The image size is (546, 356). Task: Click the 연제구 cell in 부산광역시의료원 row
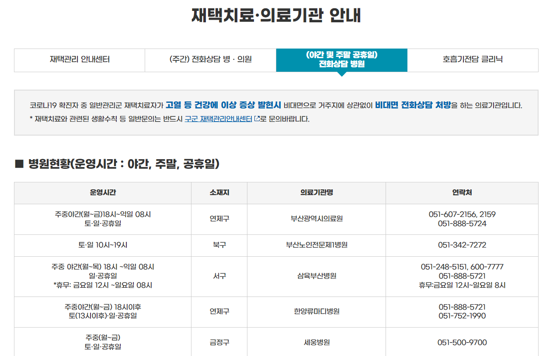tap(219, 219)
